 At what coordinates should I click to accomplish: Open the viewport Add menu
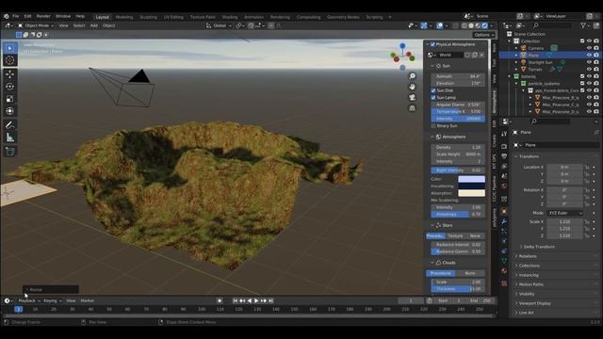pos(94,25)
